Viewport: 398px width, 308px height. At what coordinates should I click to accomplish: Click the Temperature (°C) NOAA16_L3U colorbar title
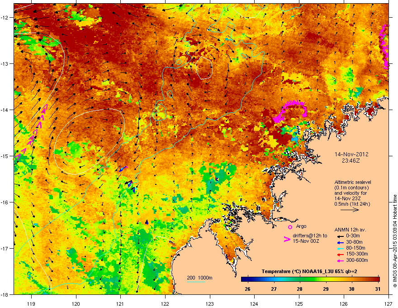click(309, 271)
